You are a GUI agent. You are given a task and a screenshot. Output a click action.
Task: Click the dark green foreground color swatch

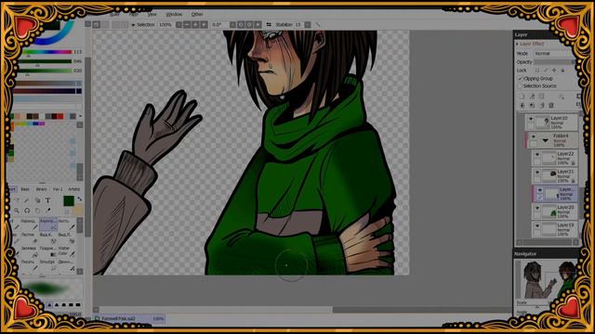pyautogui.click(x=69, y=200)
